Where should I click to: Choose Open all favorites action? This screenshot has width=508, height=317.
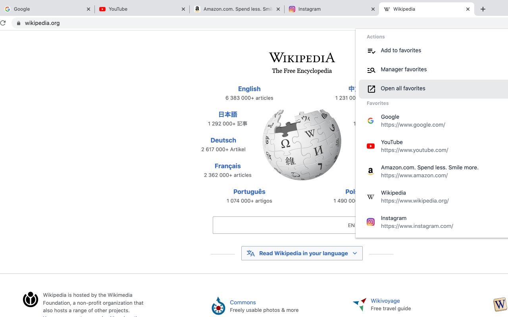(433, 89)
